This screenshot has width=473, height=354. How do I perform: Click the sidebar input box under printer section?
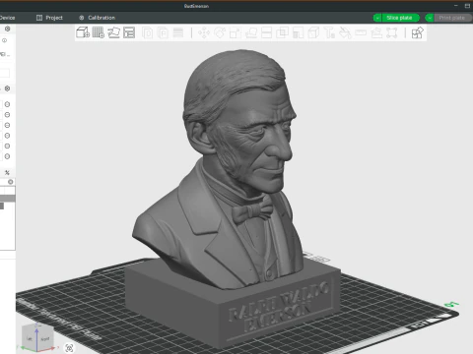5,73
